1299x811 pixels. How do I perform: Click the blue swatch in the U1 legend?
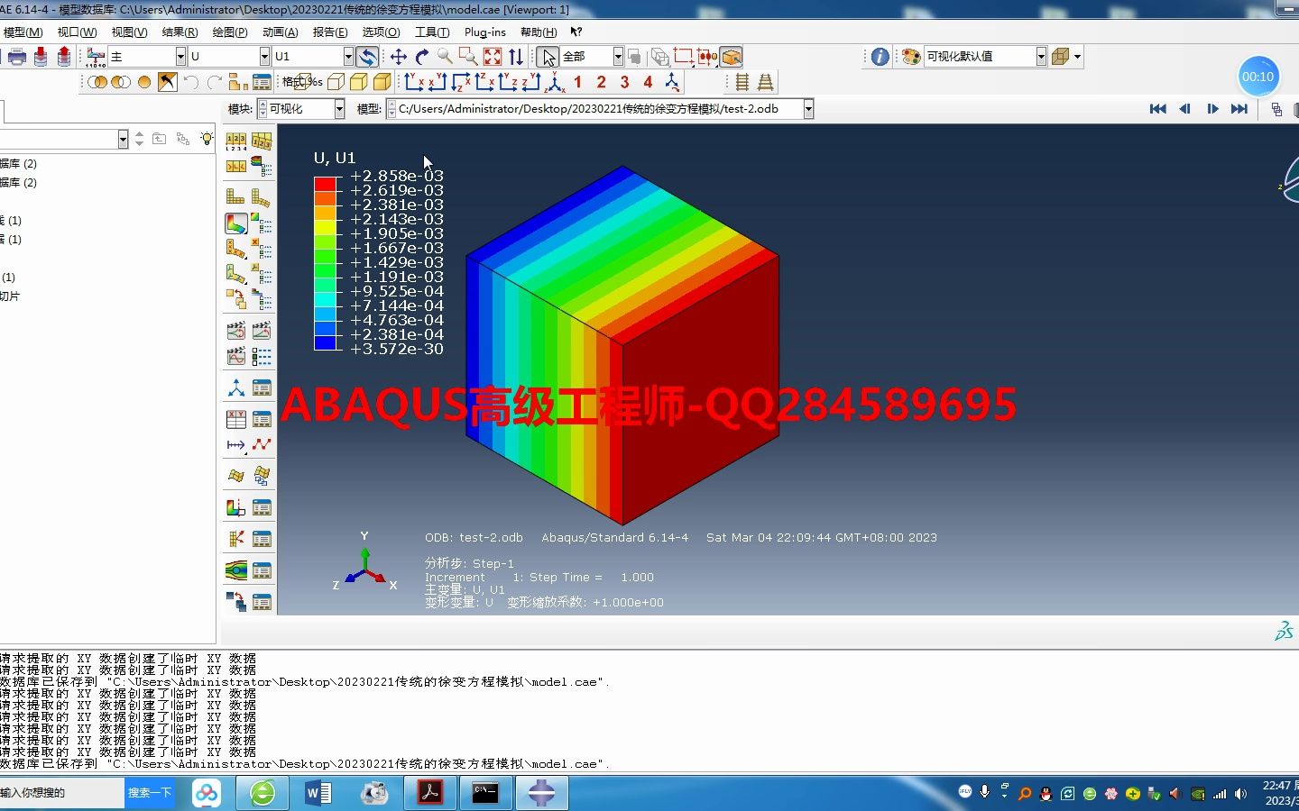pos(325,342)
